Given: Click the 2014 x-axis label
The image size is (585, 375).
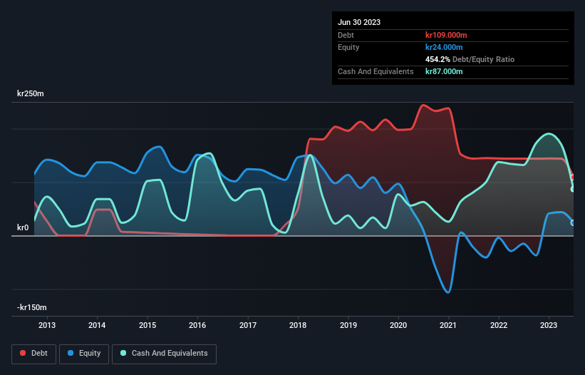Looking at the screenshot, I should click(97, 325).
